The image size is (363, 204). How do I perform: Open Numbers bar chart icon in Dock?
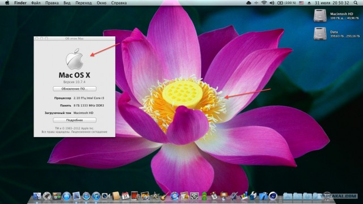(243, 195)
